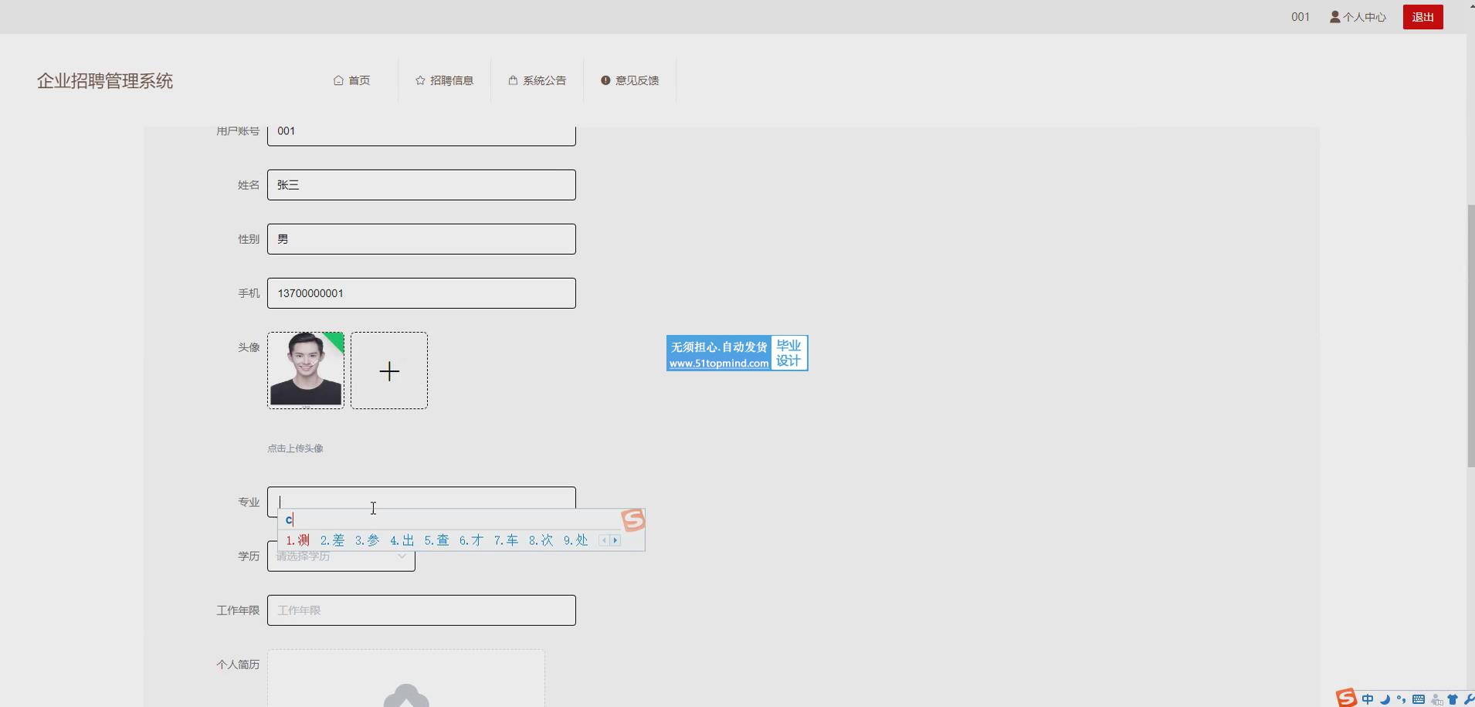Viewport: 1475px width, 707px height.
Task: Click the 个人简历 upload area
Action: point(406,678)
